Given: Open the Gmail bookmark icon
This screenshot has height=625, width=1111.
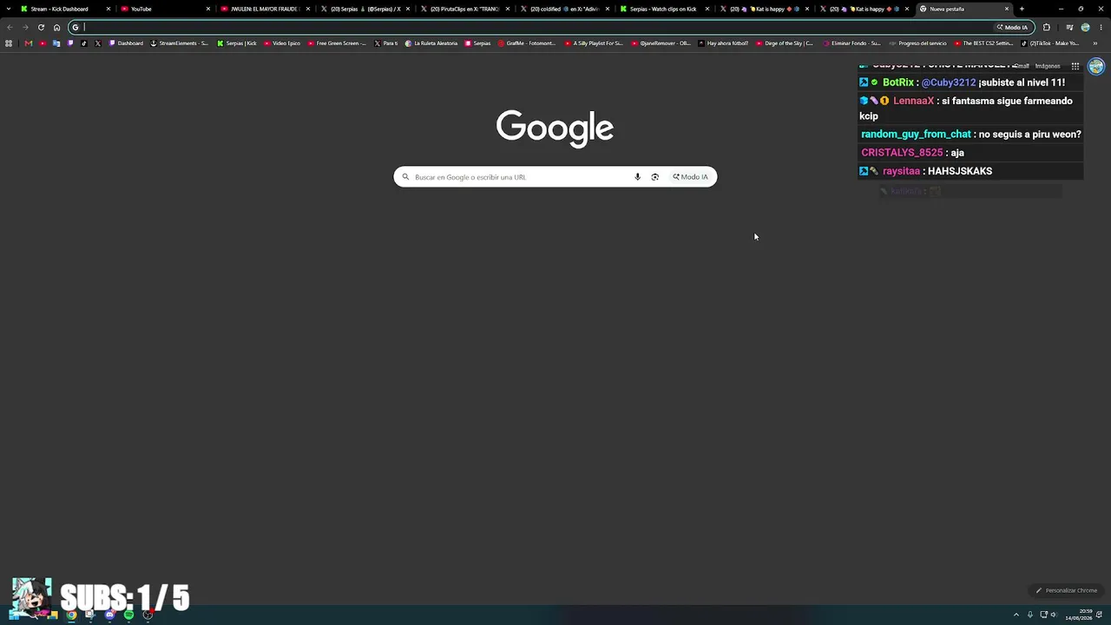Looking at the screenshot, I should [x=29, y=43].
